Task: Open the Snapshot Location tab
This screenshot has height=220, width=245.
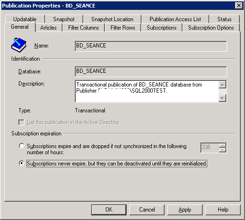Action: 112,19
